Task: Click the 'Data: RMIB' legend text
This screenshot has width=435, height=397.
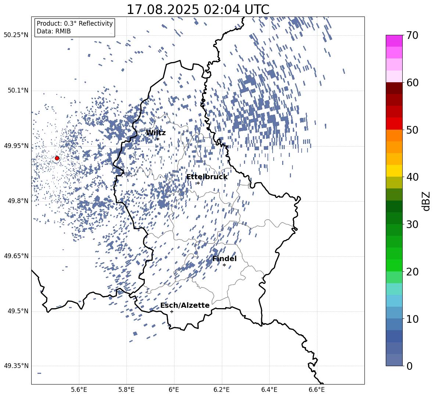Action: click(x=54, y=31)
